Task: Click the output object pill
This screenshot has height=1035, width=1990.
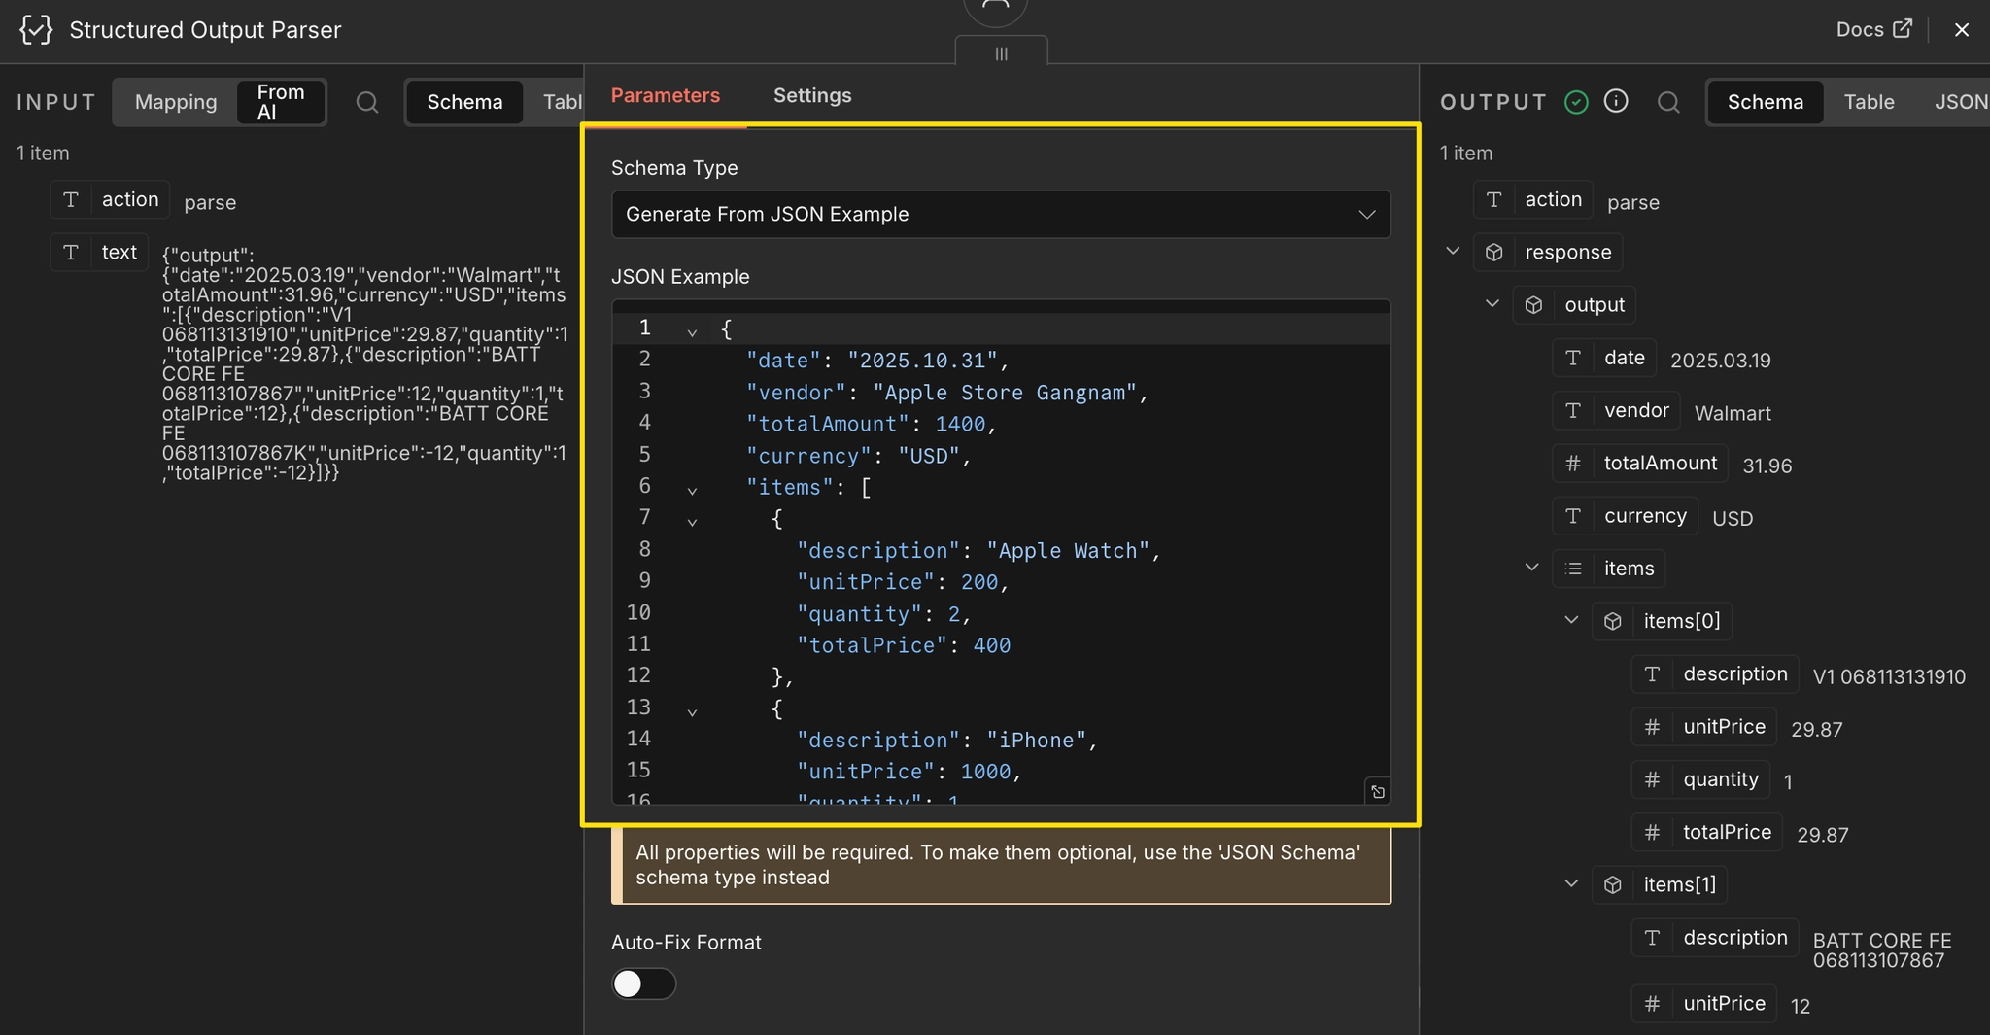Action: point(1574,304)
